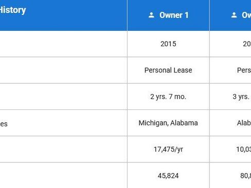Click second owner's 3 yrs. ownership length

pos(242,97)
